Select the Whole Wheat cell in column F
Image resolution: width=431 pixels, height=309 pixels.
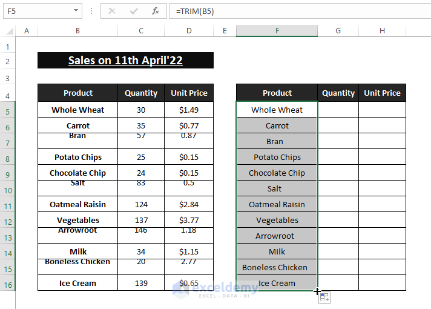[x=277, y=110]
